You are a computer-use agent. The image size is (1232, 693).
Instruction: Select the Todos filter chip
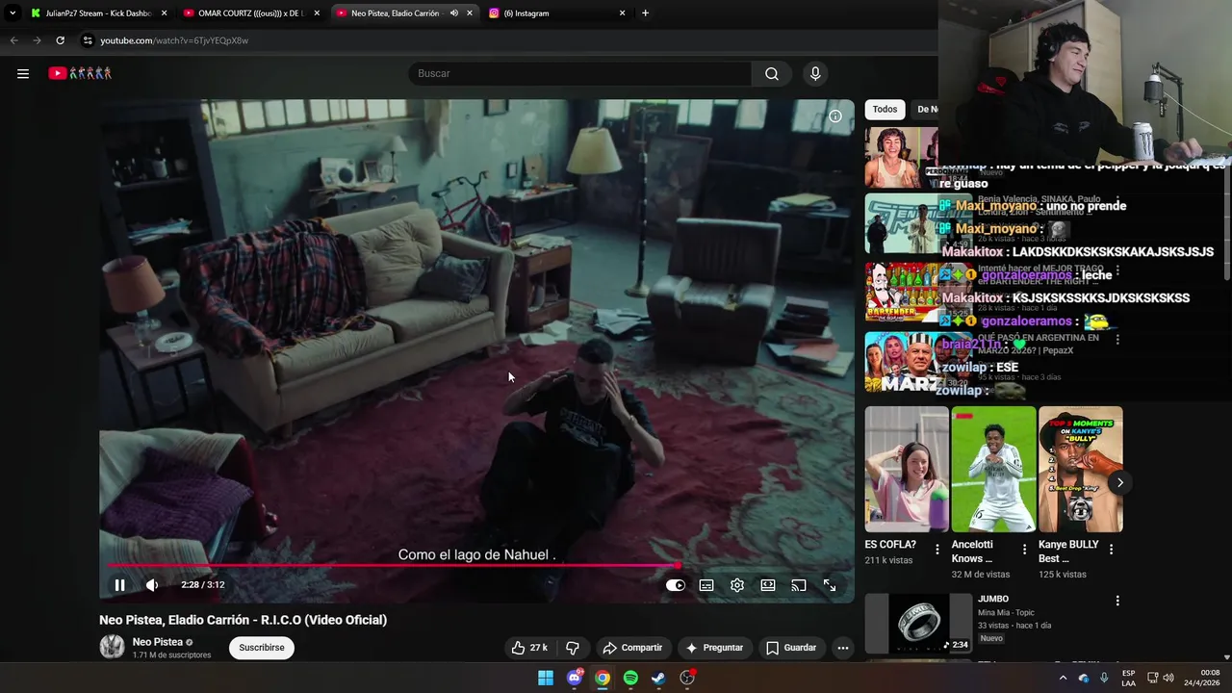pos(885,109)
